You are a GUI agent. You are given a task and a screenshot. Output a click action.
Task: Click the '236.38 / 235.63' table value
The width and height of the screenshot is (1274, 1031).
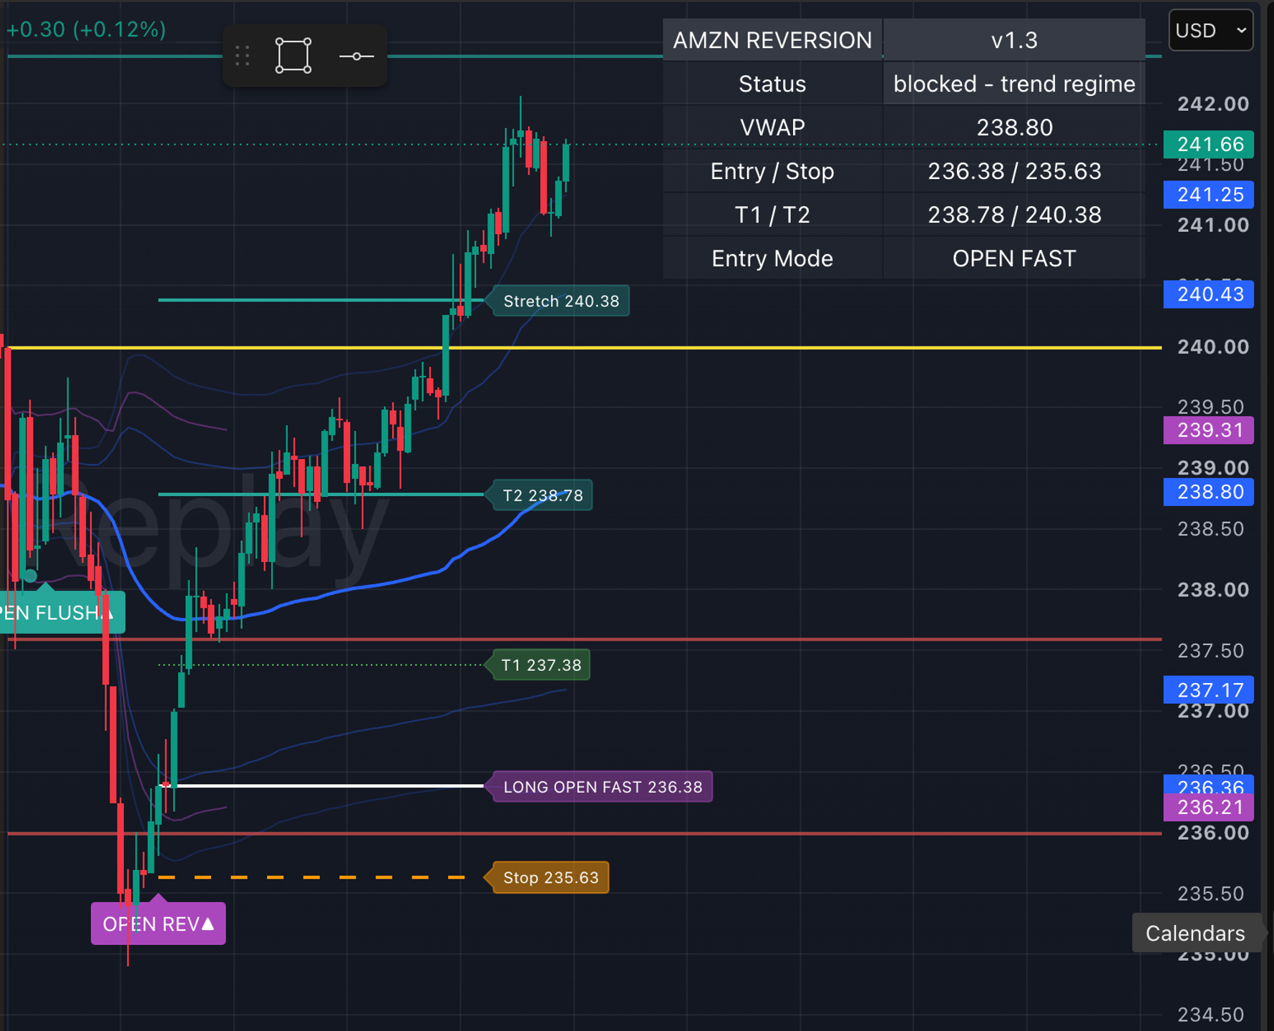(x=1014, y=171)
